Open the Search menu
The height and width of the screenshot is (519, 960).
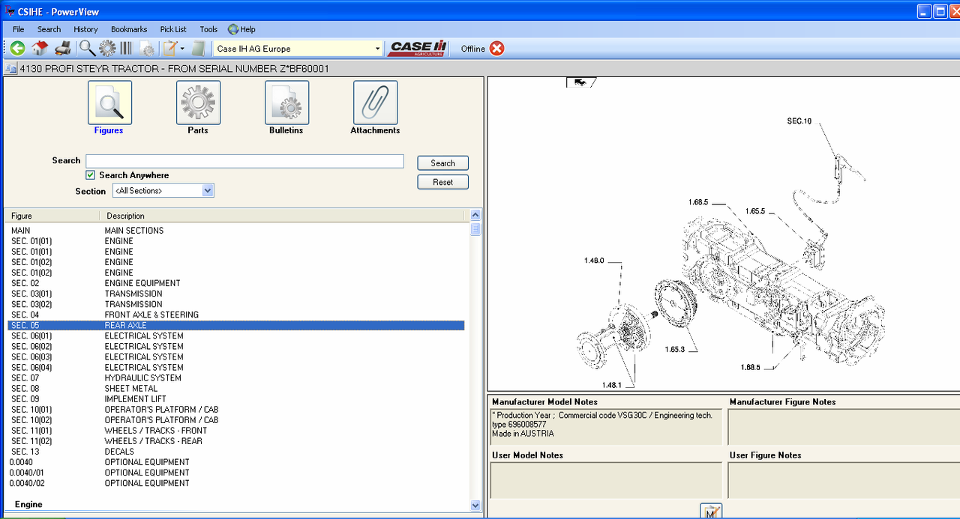(x=49, y=29)
